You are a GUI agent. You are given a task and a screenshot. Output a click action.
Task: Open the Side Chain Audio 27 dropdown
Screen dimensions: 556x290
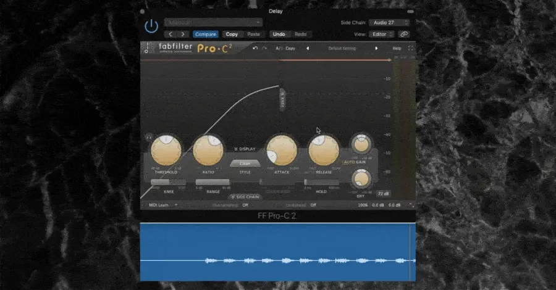coord(389,23)
